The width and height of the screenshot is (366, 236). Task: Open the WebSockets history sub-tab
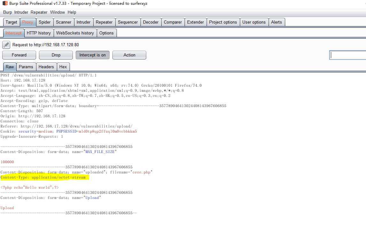75,33
